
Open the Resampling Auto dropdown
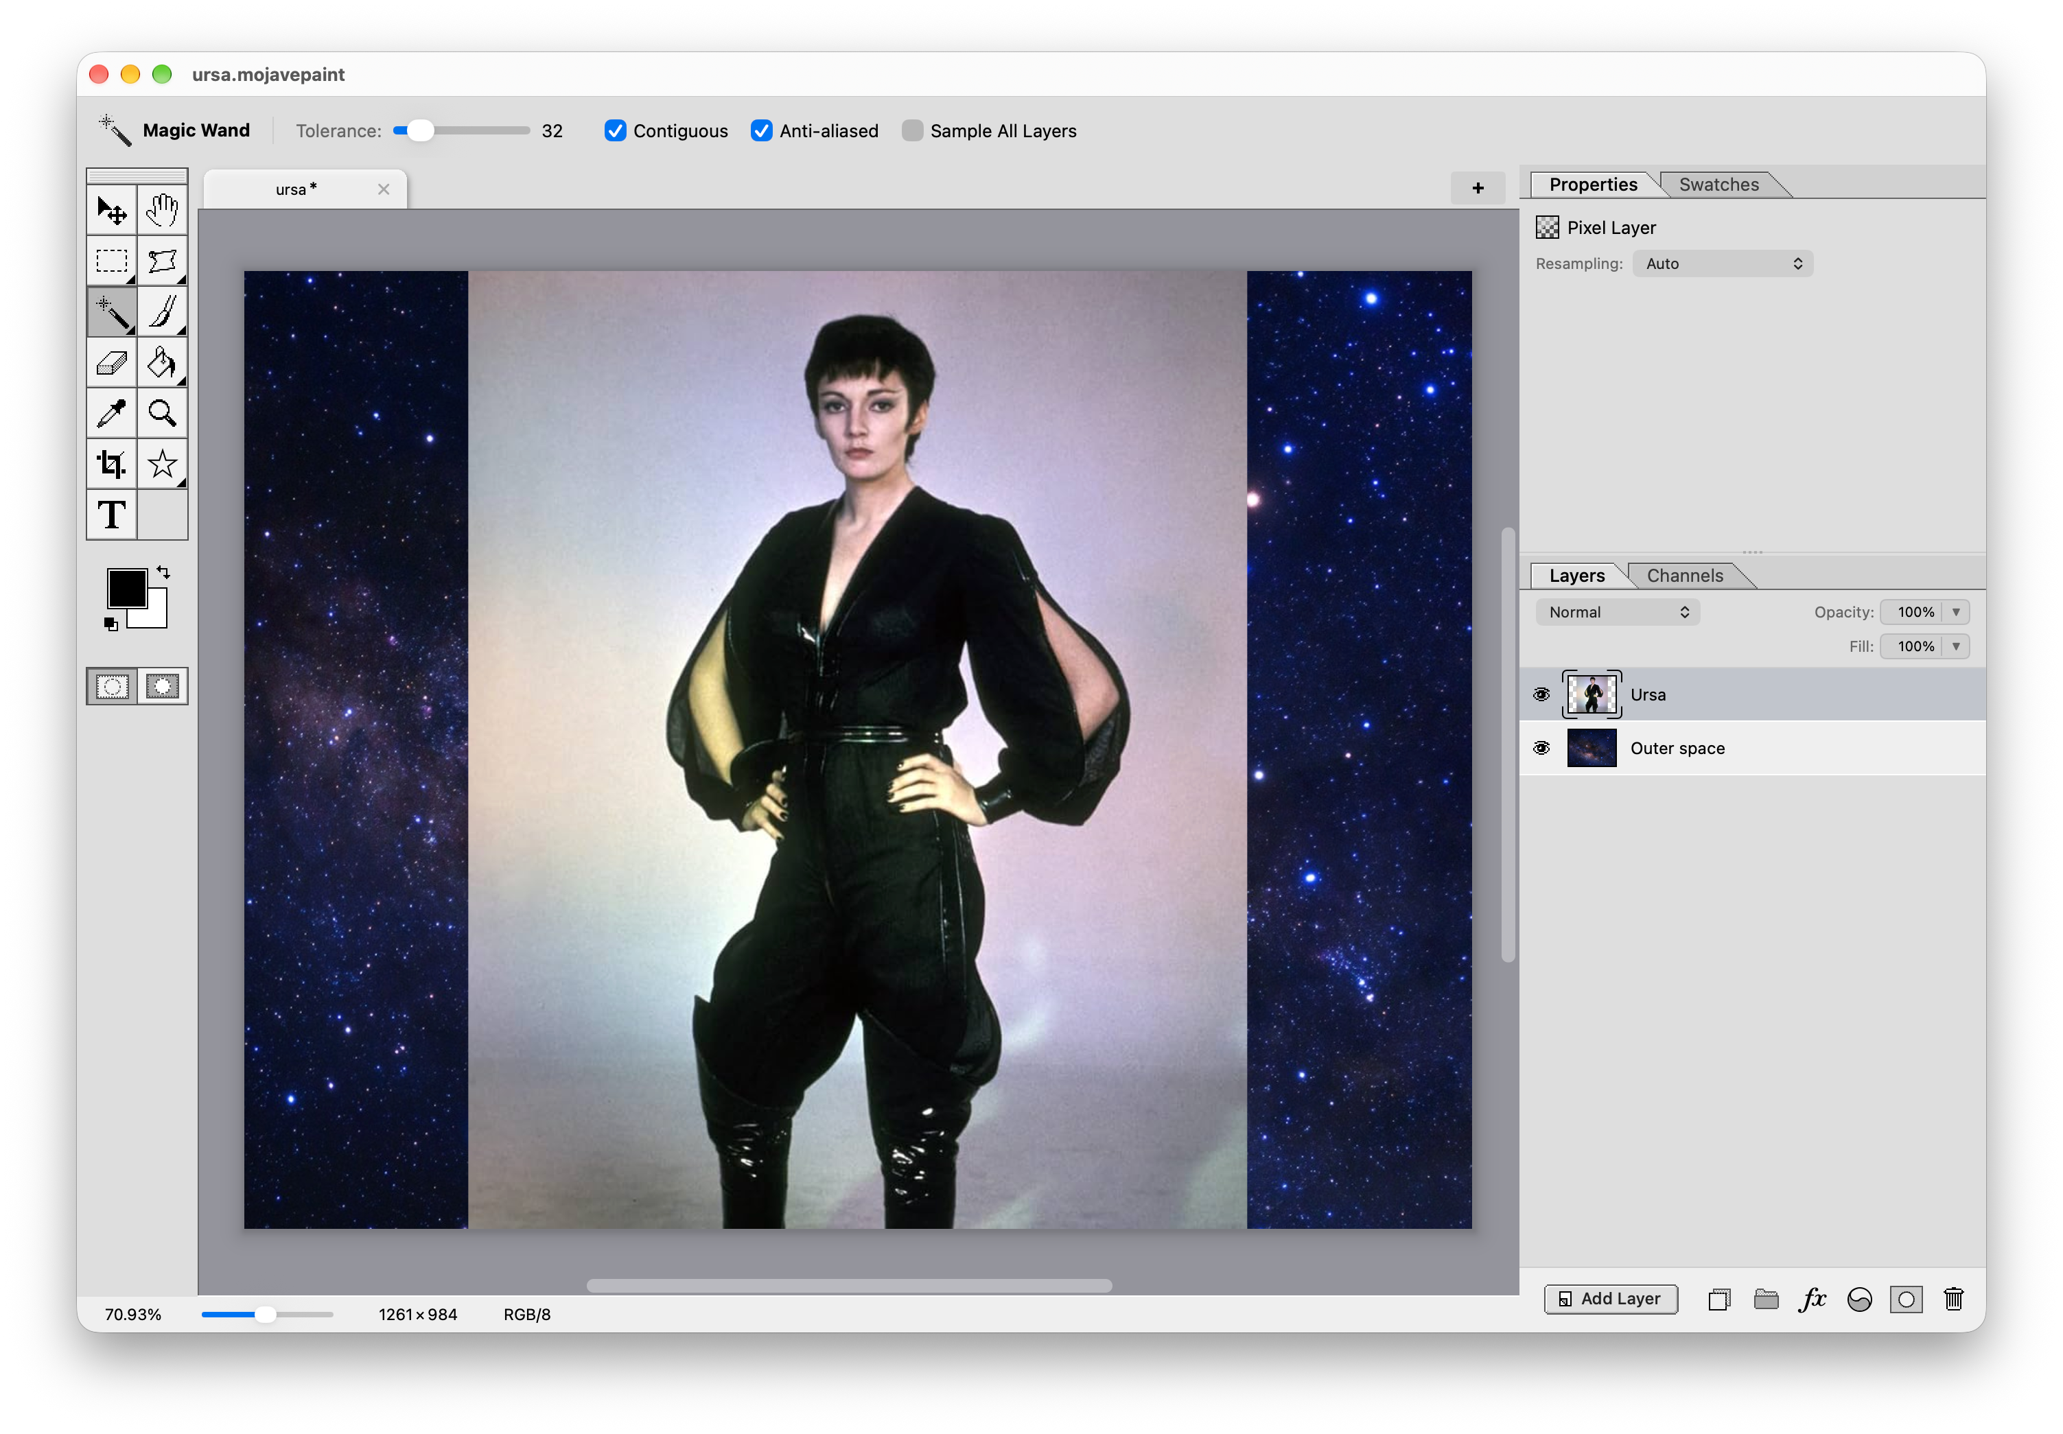pyautogui.click(x=1723, y=264)
